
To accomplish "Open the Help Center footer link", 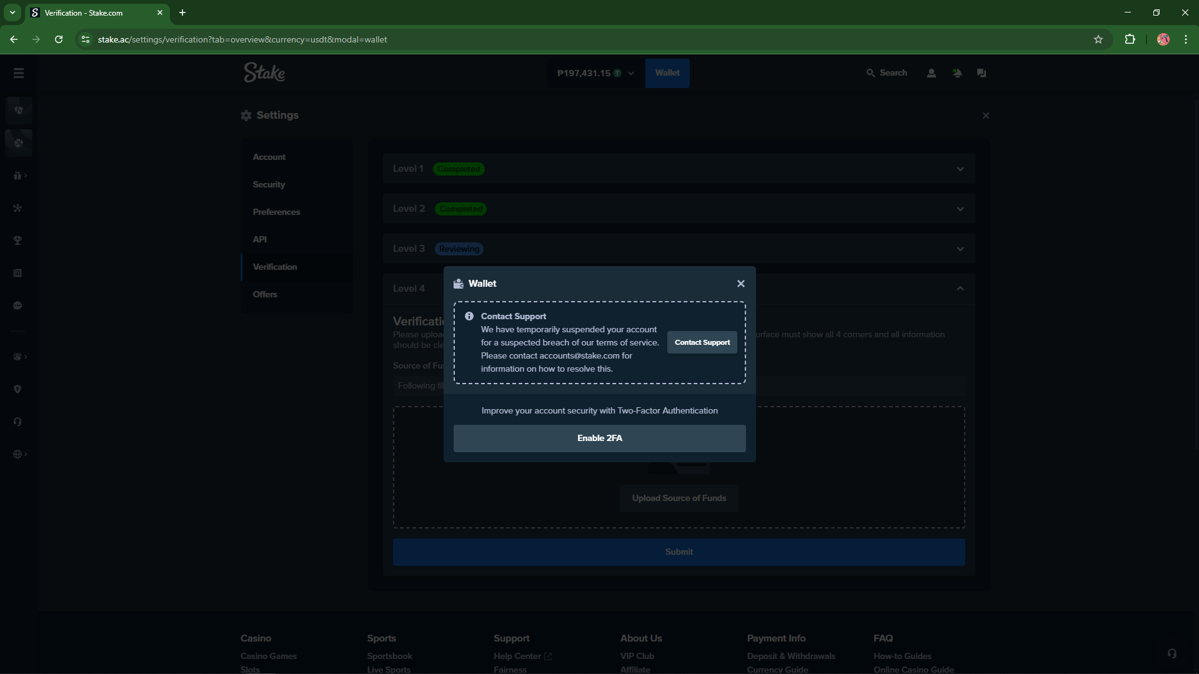I will pyautogui.click(x=522, y=656).
